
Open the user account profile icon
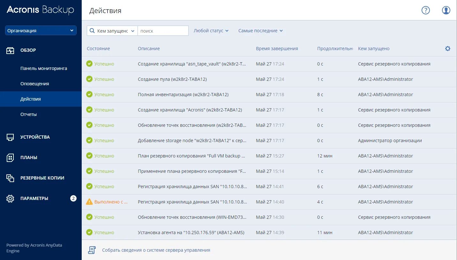446,10
